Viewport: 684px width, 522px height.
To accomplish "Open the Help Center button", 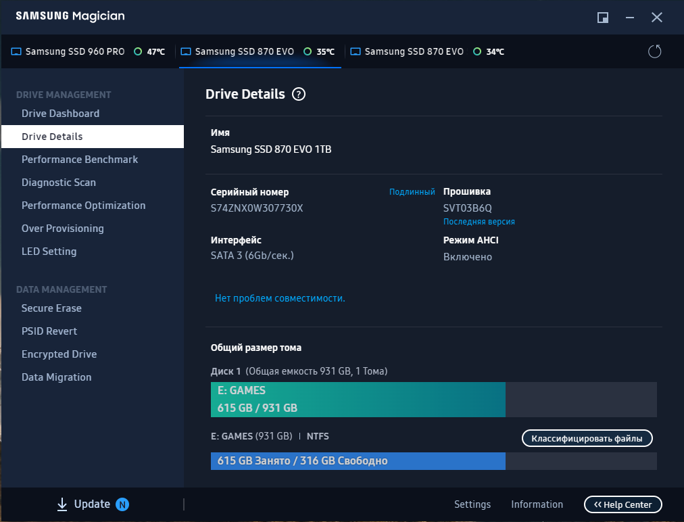I will pyautogui.click(x=623, y=504).
